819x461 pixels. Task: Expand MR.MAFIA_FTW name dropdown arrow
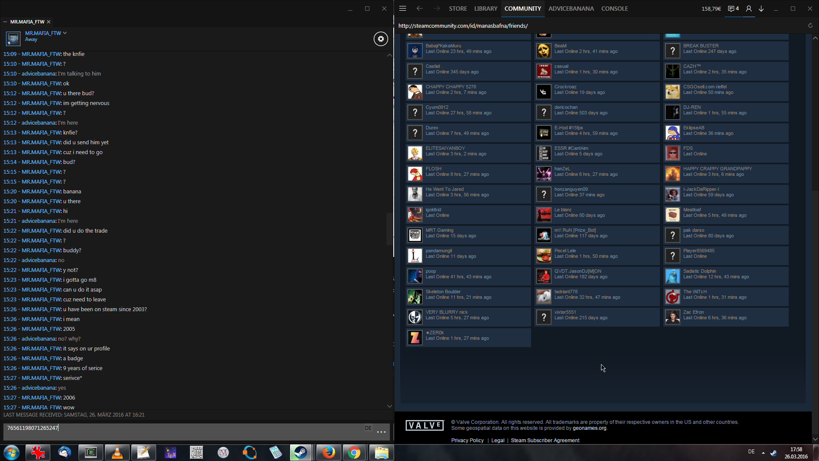click(x=65, y=33)
